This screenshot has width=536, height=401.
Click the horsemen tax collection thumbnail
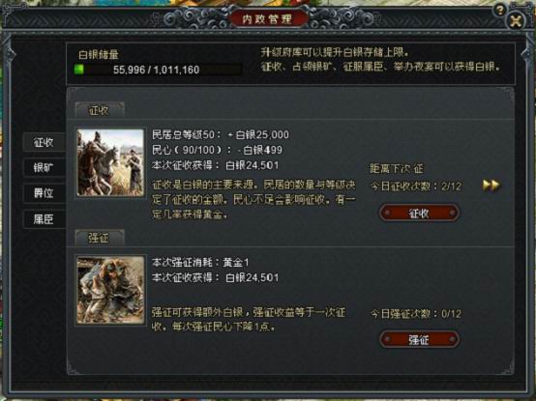110,162
